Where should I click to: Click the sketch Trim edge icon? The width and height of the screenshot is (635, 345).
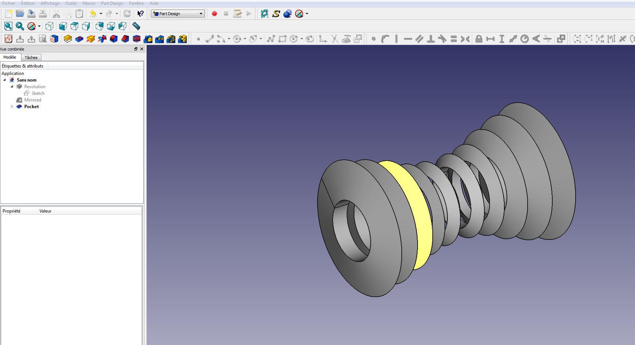334,39
